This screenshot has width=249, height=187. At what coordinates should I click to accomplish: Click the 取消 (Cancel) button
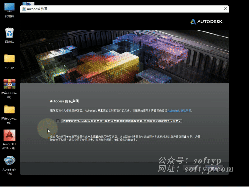point(214,168)
